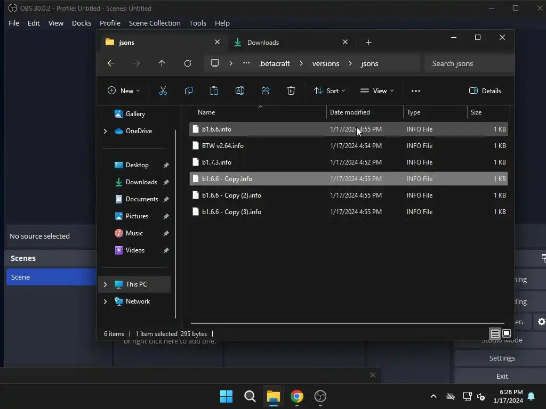Click the PC monitor icon in address bar
The height and width of the screenshot is (409, 546).
pos(215,63)
